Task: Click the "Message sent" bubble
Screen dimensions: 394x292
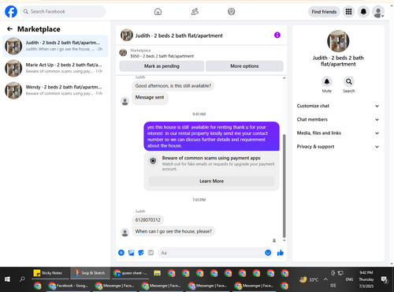Action: pos(150,98)
